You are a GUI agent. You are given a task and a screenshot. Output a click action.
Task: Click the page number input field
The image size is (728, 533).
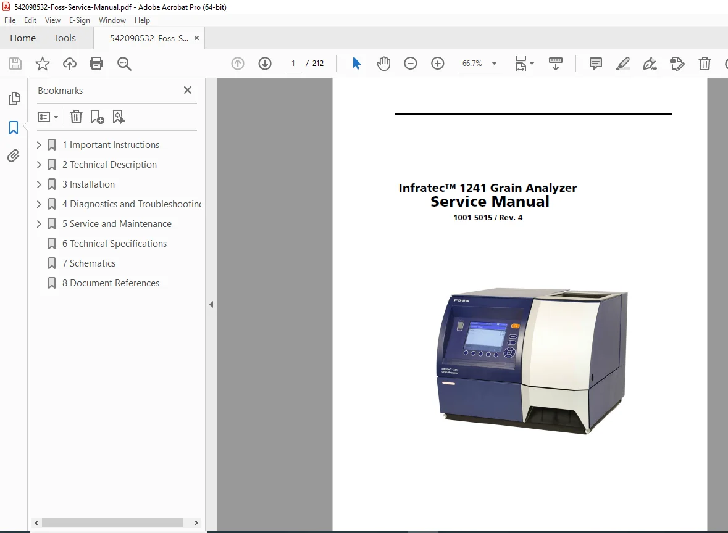click(x=293, y=64)
